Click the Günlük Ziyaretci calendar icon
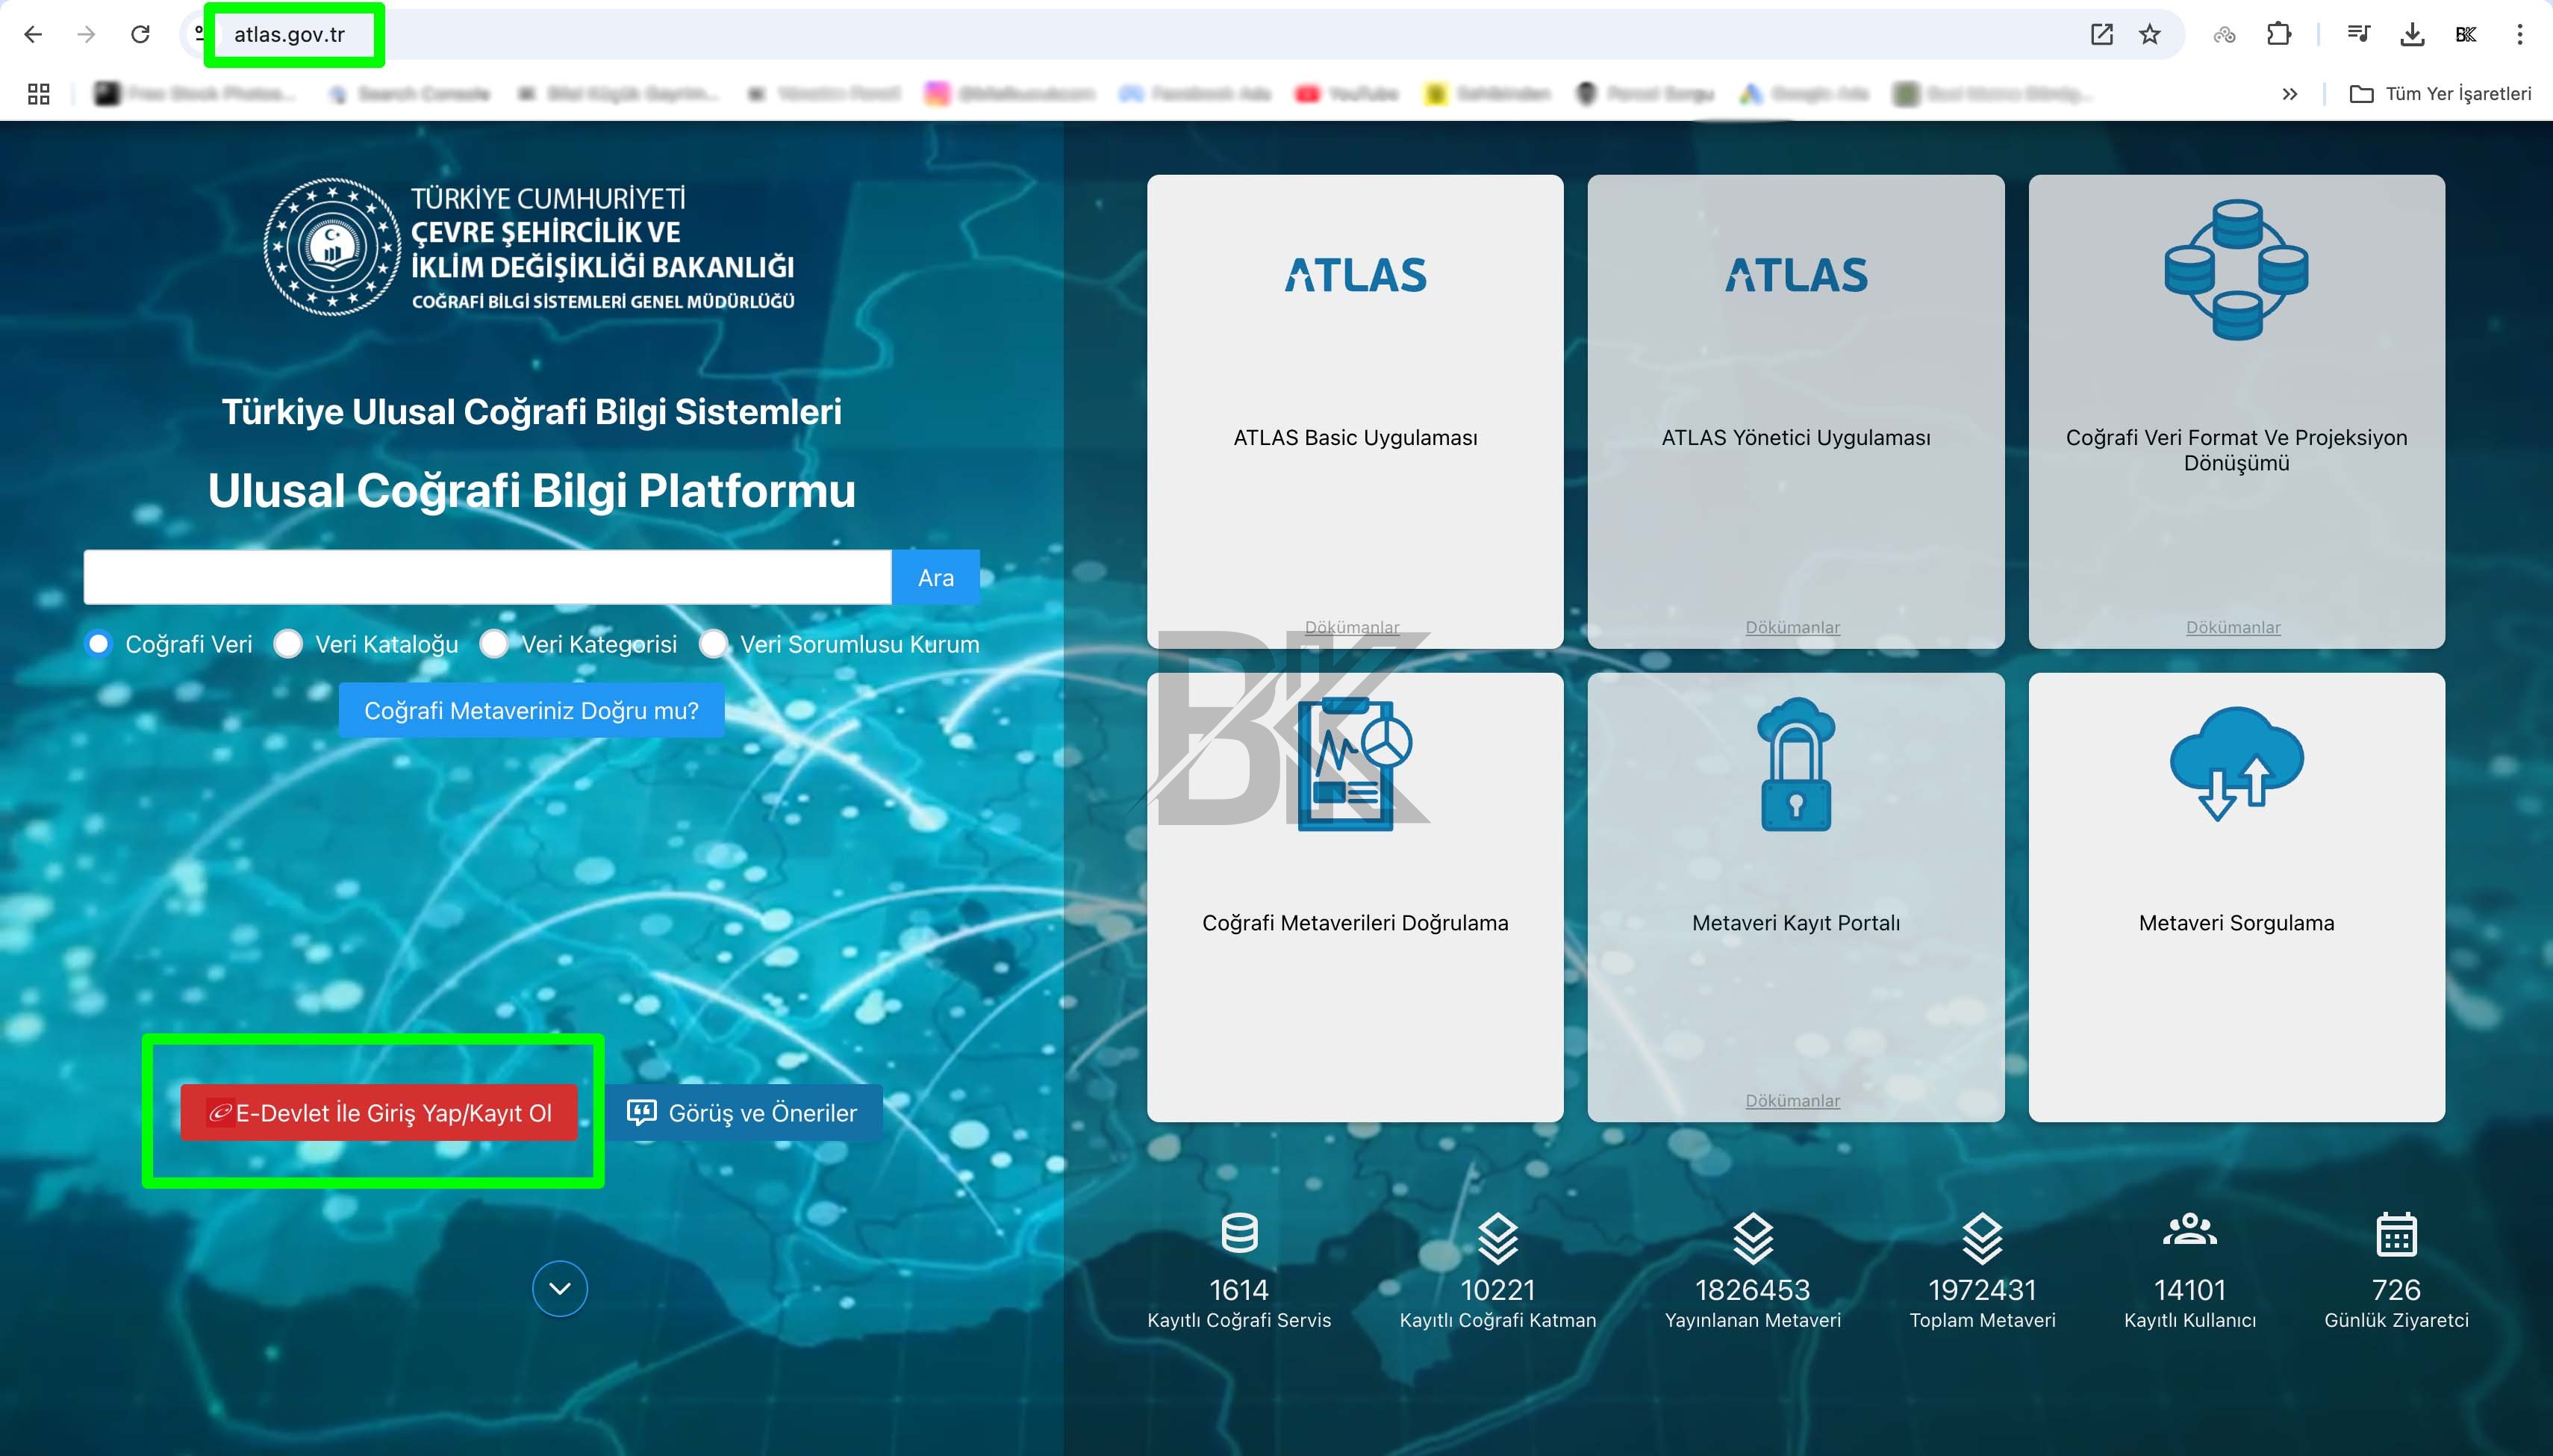This screenshot has height=1456, width=2553. 2396,1234
